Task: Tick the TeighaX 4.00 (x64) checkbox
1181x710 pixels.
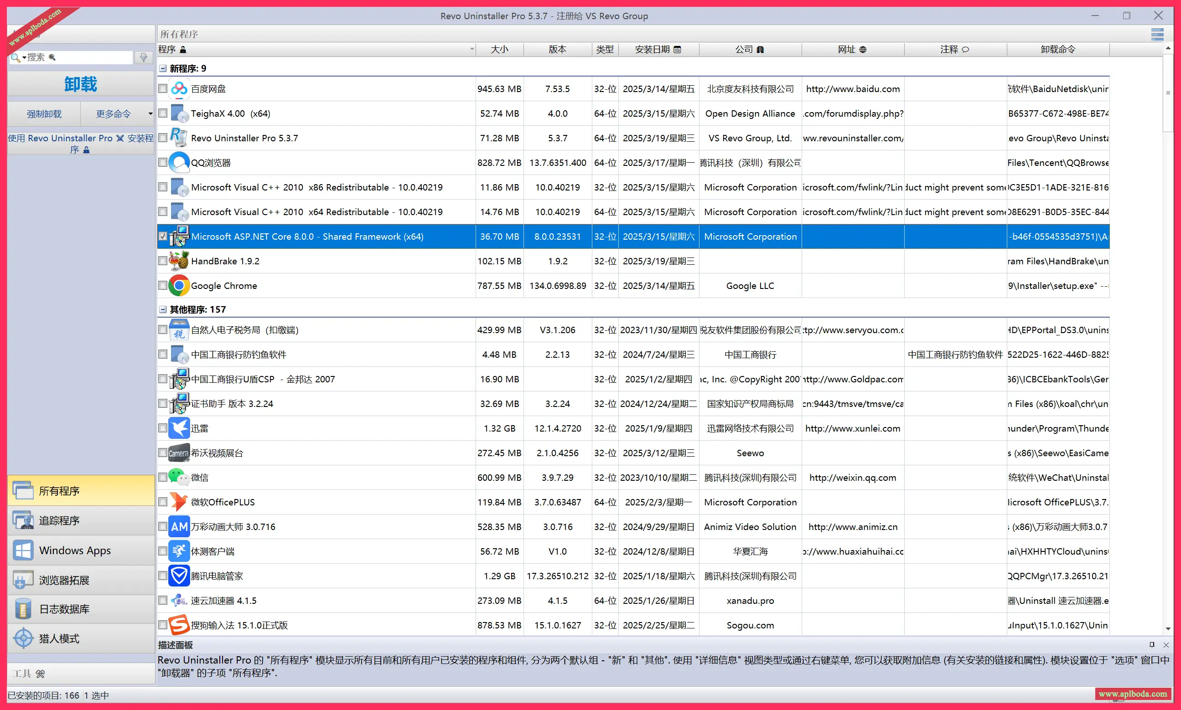Action: coord(163,113)
